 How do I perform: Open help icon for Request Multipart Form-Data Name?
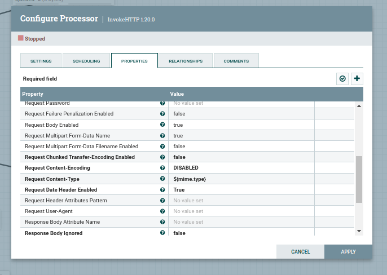tap(162, 136)
